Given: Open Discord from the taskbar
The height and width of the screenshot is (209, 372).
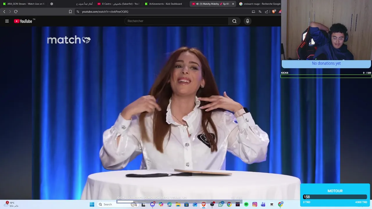Looking at the screenshot, I should click(152, 204).
